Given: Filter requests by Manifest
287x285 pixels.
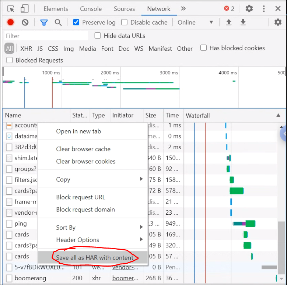Looking at the screenshot, I should [160, 49].
